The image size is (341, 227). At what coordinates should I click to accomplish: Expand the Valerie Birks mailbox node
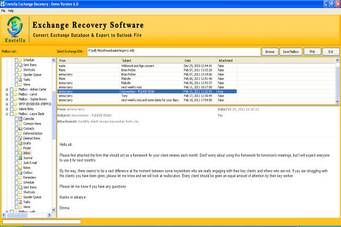(x=7, y=109)
